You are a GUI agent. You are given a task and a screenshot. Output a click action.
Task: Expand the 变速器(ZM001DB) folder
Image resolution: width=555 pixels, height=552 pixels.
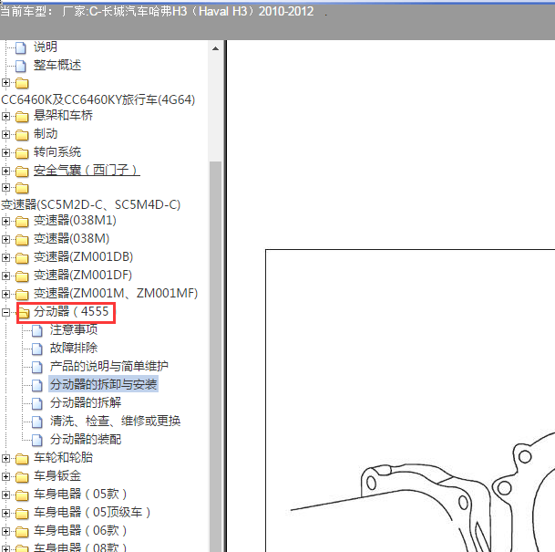(x=5, y=257)
